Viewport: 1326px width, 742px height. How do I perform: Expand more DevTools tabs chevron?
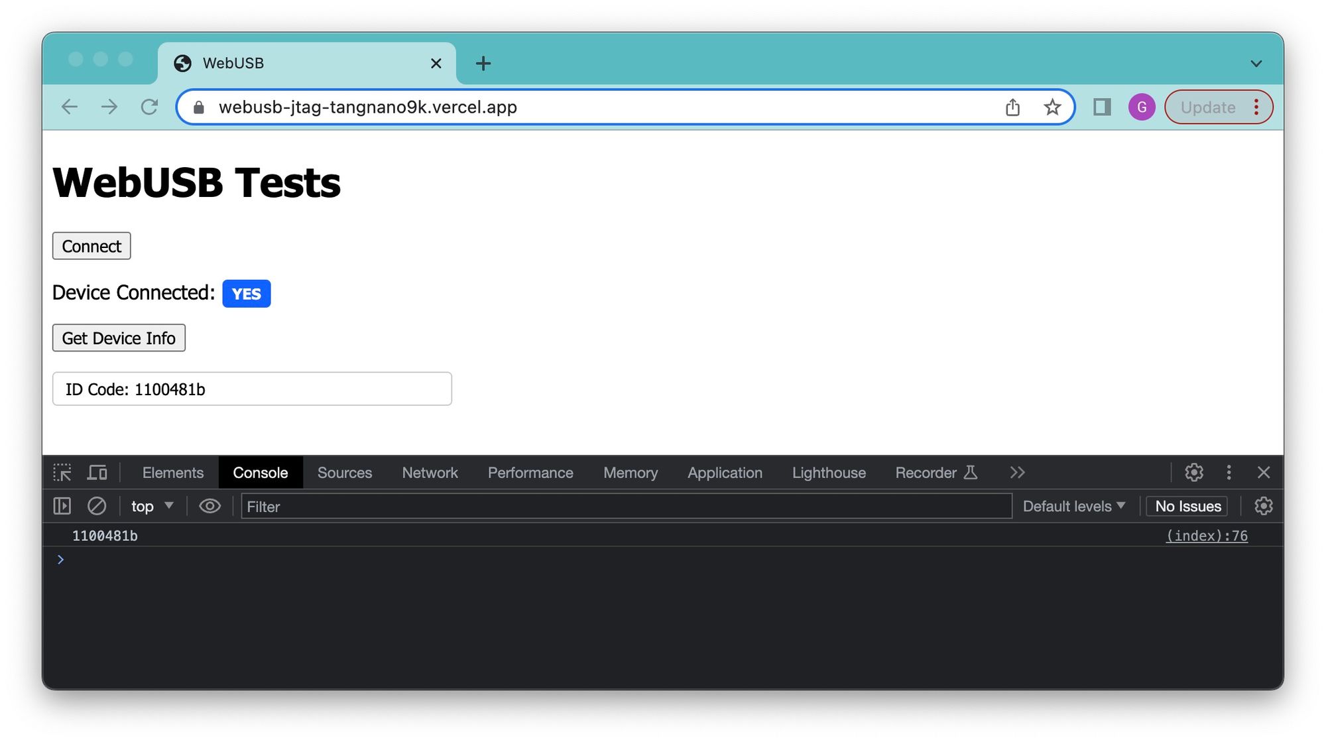1017,473
